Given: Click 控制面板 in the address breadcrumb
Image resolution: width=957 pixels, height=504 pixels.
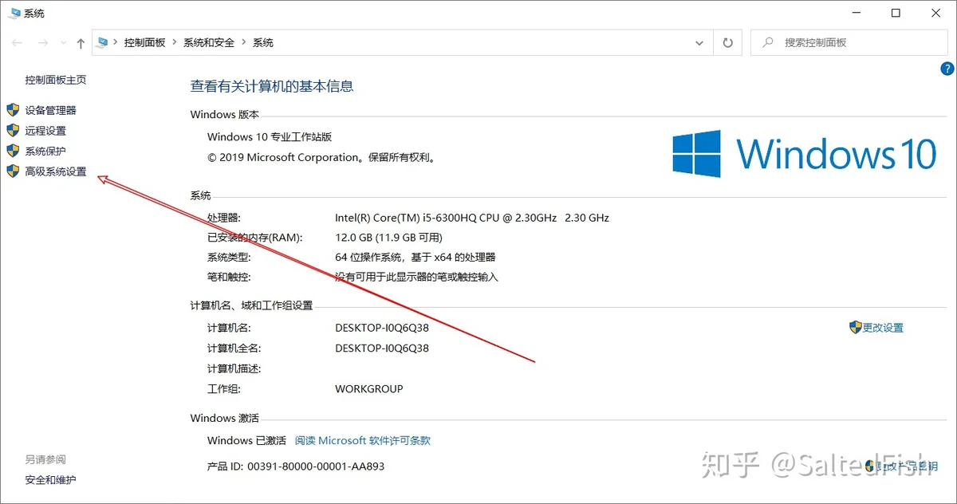Looking at the screenshot, I should [144, 42].
